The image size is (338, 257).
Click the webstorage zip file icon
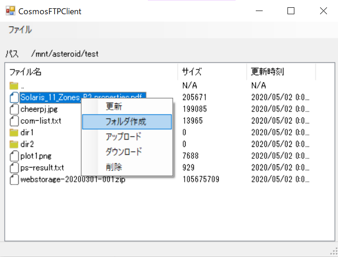pyautogui.click(x=14, y=179)
